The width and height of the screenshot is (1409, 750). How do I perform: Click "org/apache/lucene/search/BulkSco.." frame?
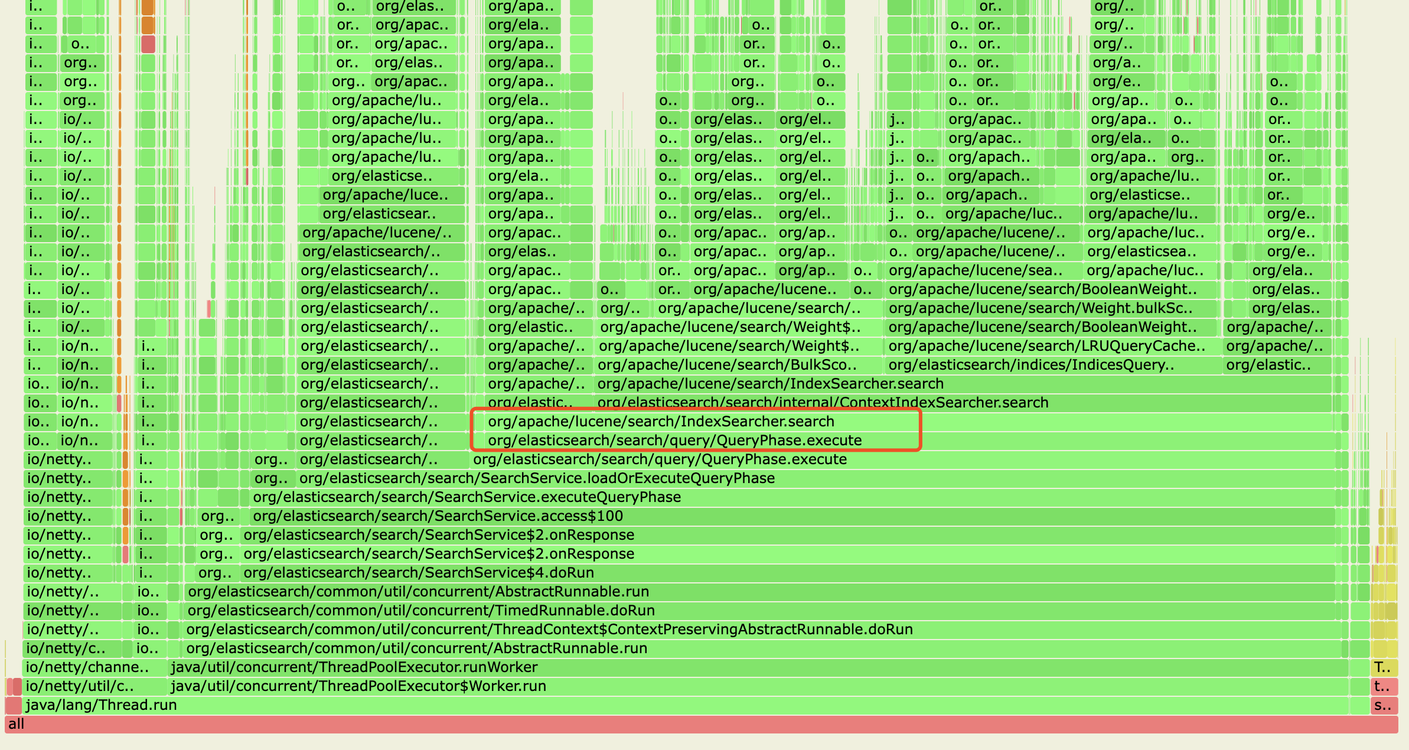point(738,365)
